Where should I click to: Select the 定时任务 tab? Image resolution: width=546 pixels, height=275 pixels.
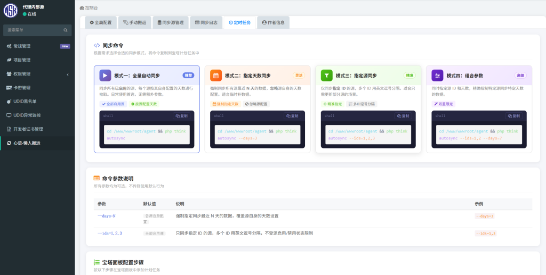point(239,22)
